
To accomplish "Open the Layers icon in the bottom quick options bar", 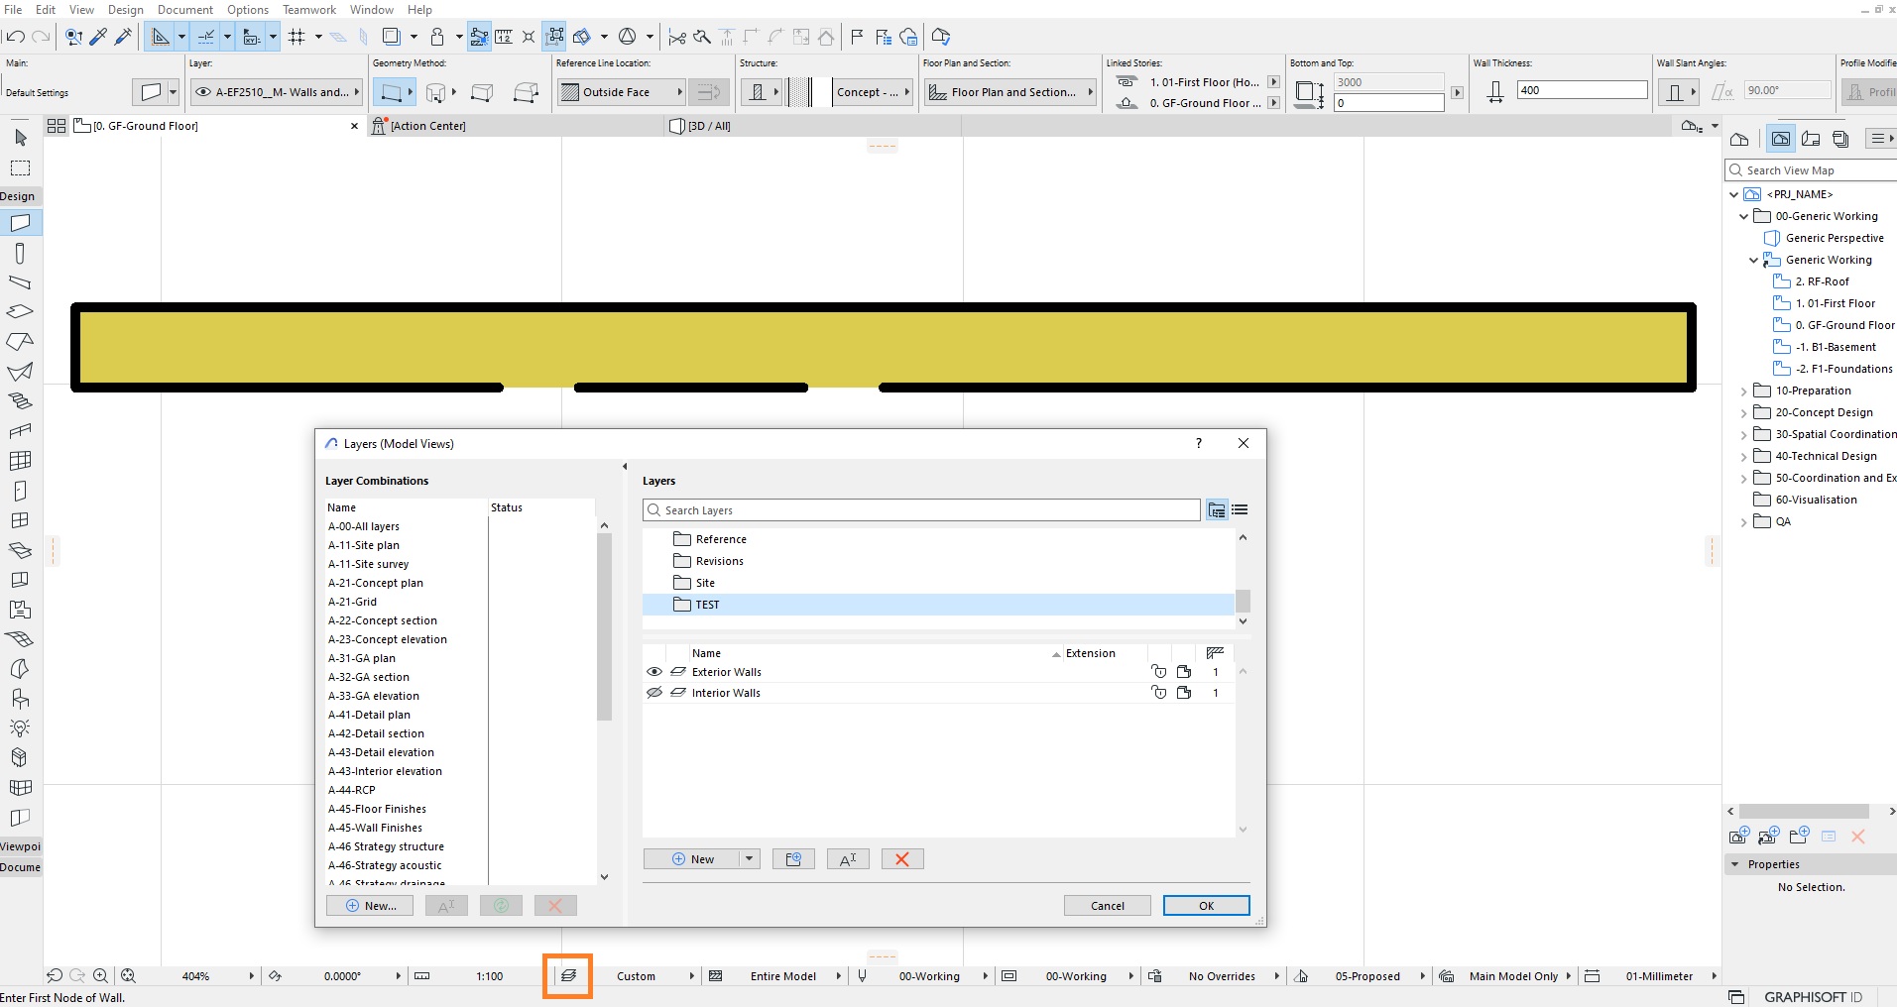I will pyautogui.click(x=568, y=975).
